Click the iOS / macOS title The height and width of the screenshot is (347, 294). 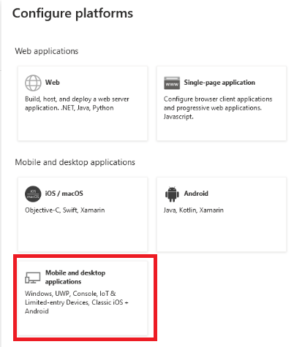[64, 194]
